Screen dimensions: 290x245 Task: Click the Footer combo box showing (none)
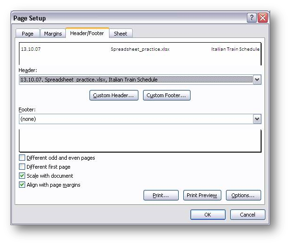click(135, 119)
